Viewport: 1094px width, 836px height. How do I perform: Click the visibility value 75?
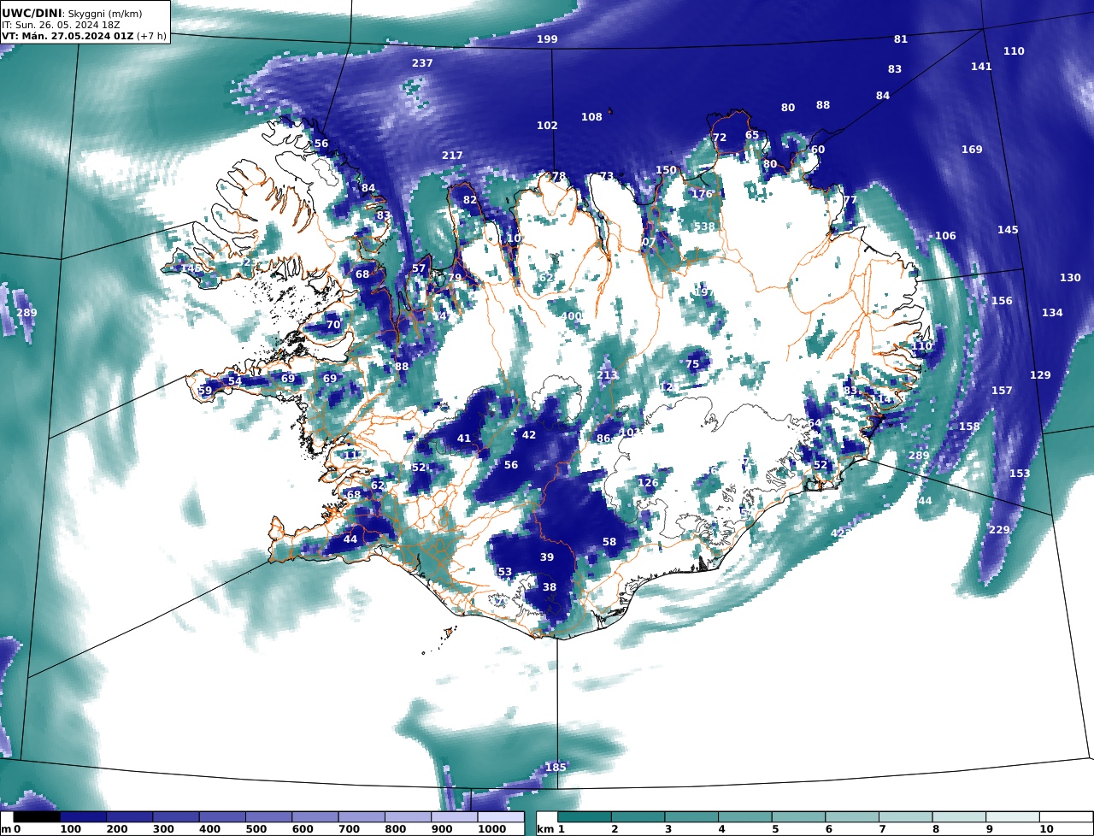(692, 364)
